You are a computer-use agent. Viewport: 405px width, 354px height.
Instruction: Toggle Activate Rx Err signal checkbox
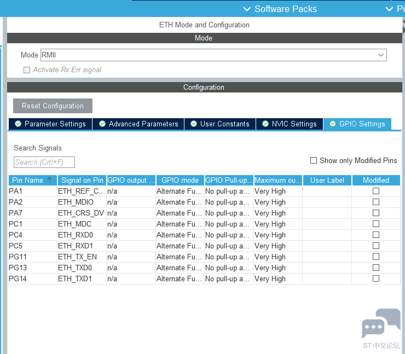(27, 70)
